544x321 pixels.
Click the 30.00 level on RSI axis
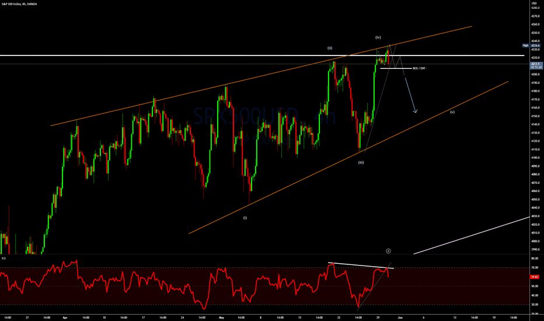pos(535,305)
